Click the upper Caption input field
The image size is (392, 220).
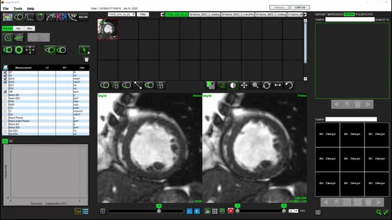(350, 20)
